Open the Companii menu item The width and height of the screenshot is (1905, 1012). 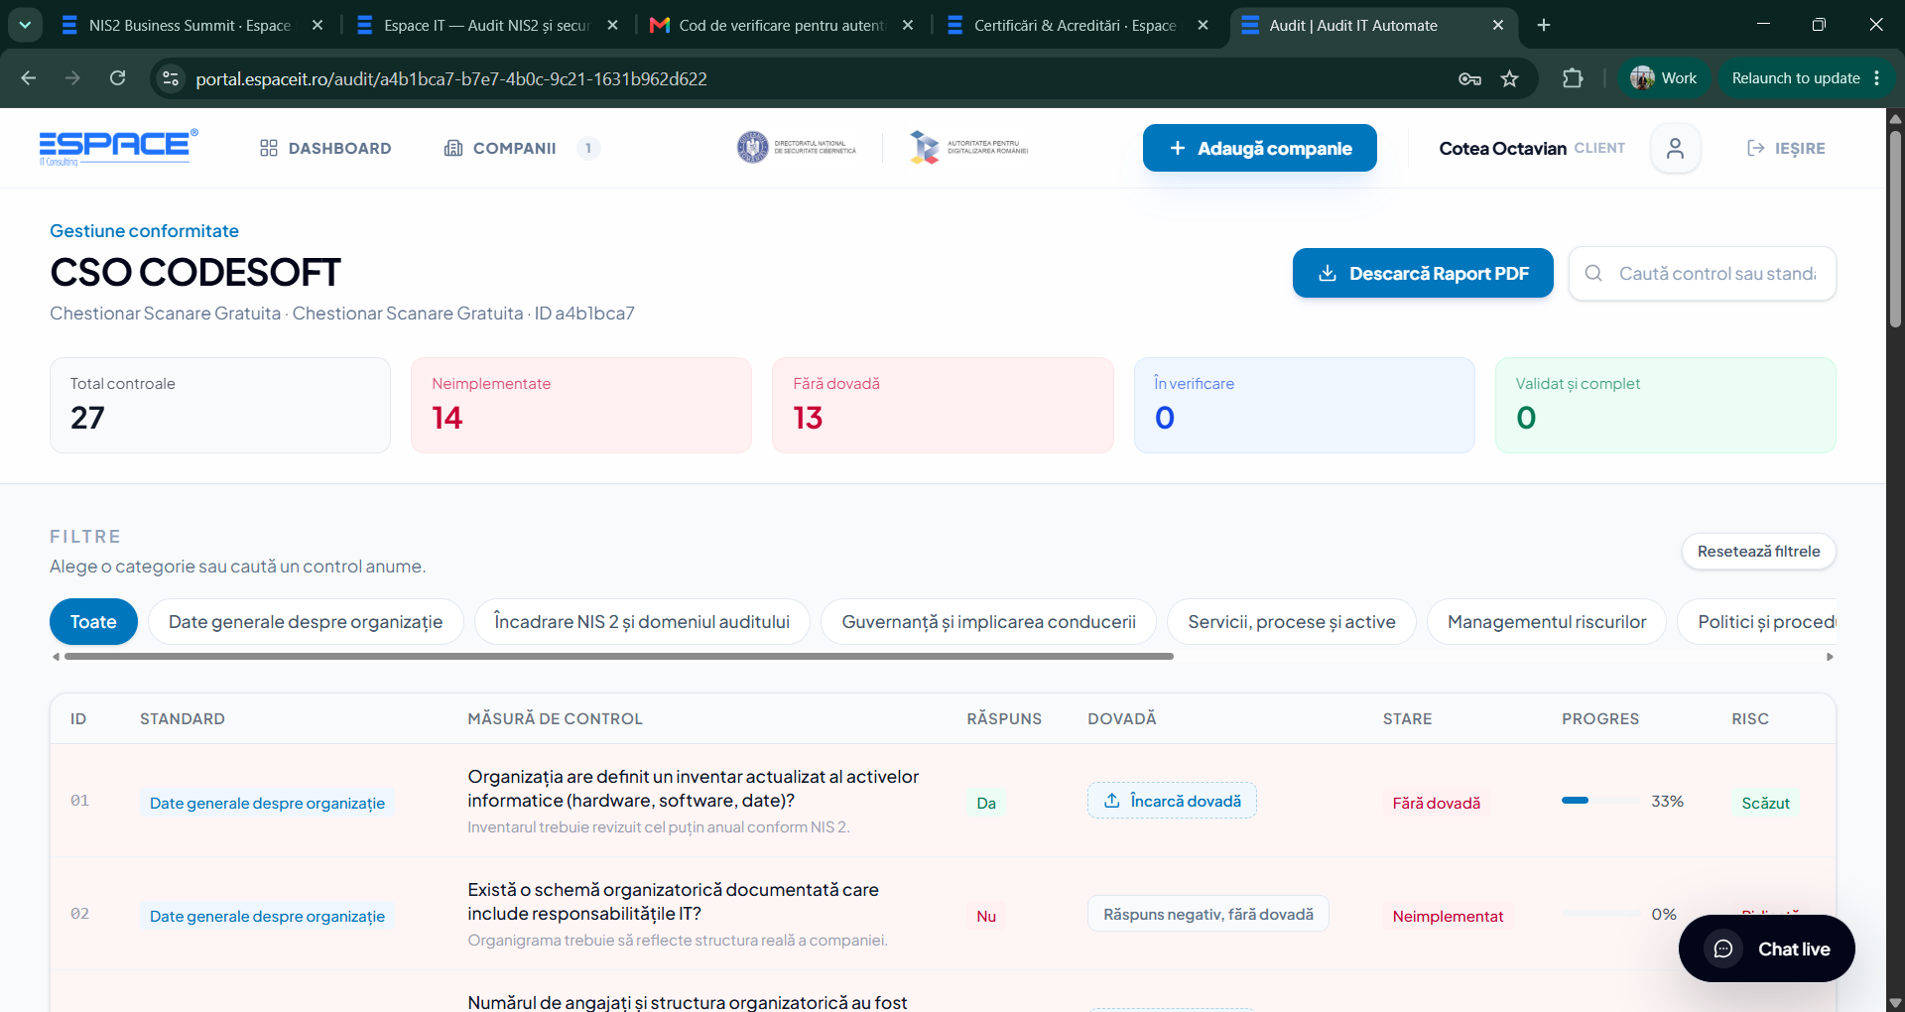pyautogui.click(x=500, y=148)
